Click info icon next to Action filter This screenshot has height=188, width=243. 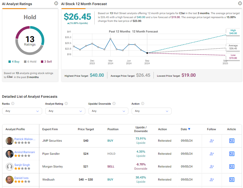point(143,103)
